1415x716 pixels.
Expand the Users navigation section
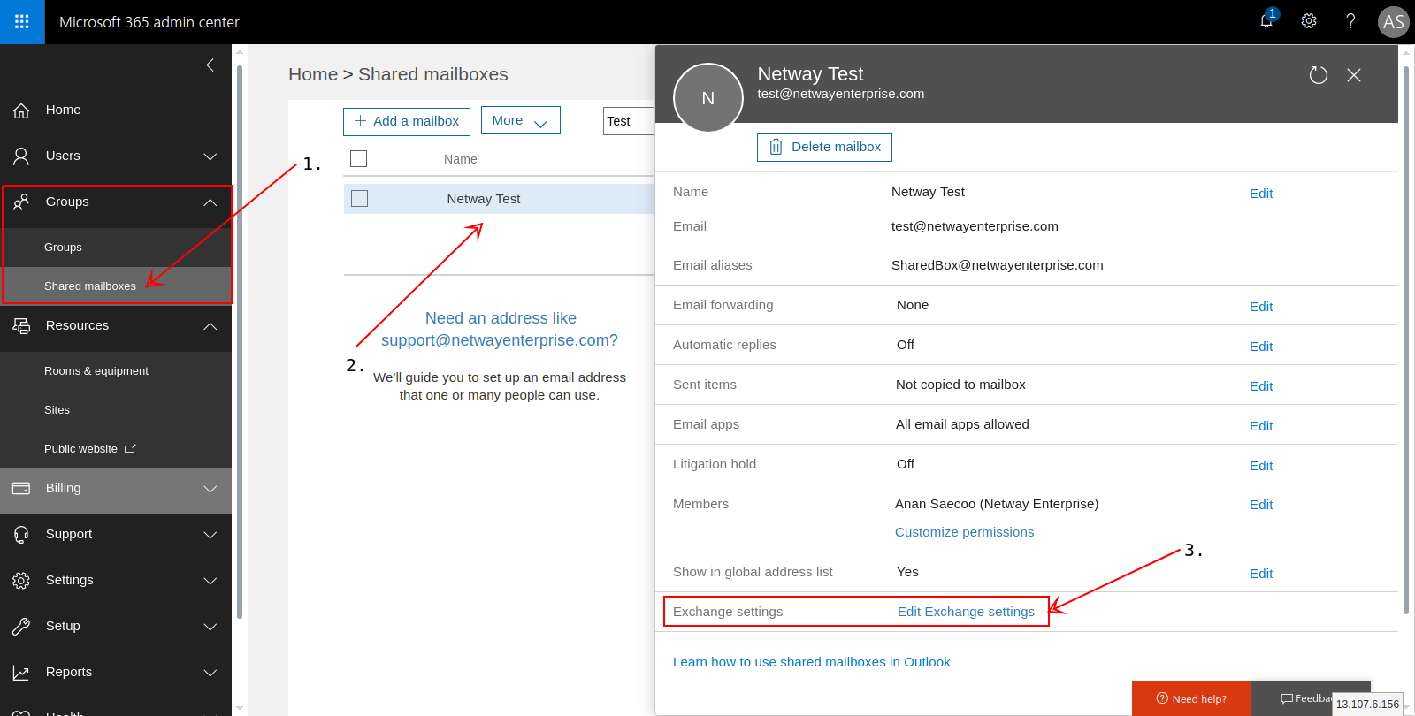pyautogui.click(x=210, y=156)
